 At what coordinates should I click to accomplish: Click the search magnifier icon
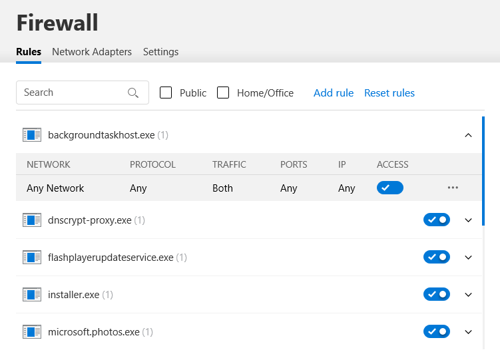click(133, 93)
